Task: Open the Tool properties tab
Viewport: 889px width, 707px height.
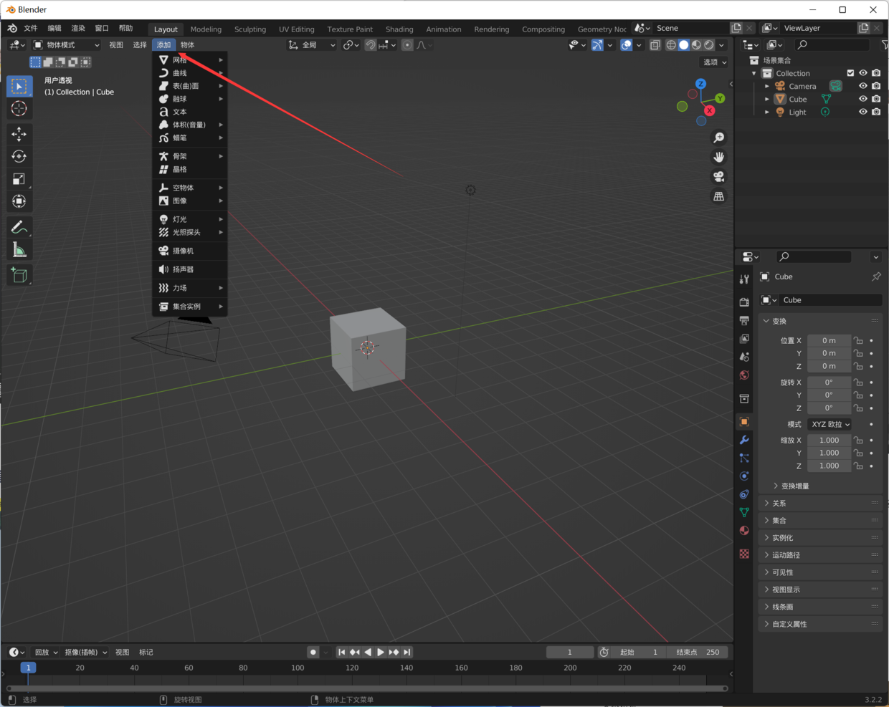Action: click(x=744, y=279)
